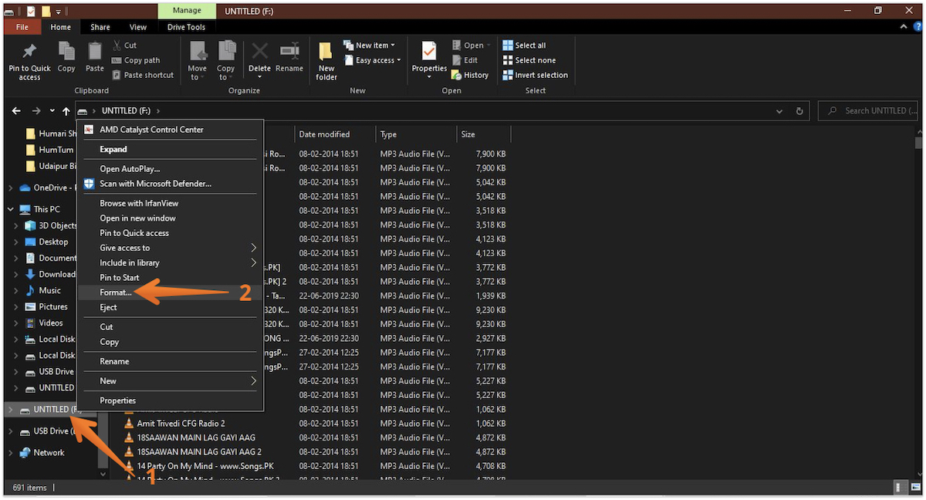Choose Format... from the context menu
This screenshot has width=926, height=500.
point(116,292)
